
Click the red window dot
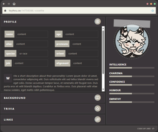point(147,4)
